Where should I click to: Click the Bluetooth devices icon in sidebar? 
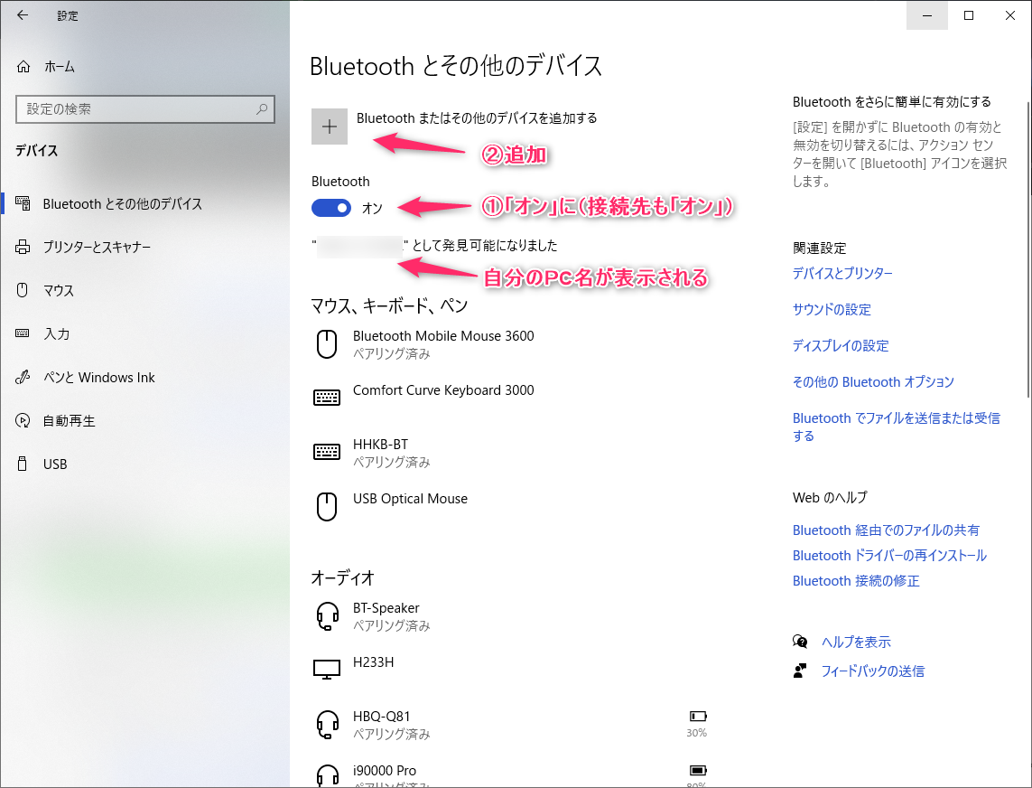point(23,203)
